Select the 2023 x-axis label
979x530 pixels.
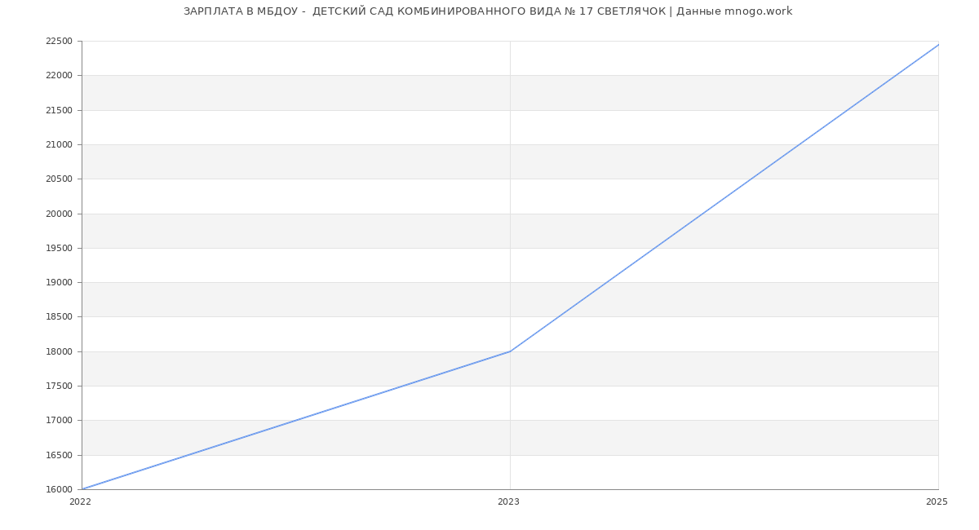point(508,502)
